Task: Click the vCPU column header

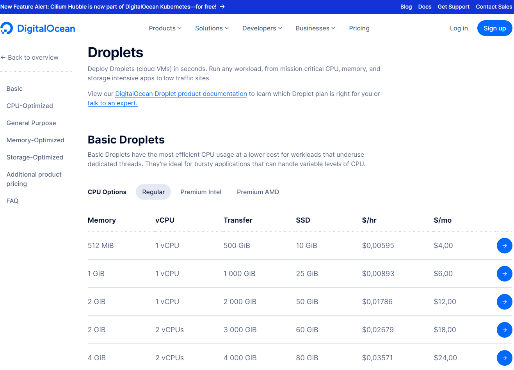Action: [x=165, y=220]
